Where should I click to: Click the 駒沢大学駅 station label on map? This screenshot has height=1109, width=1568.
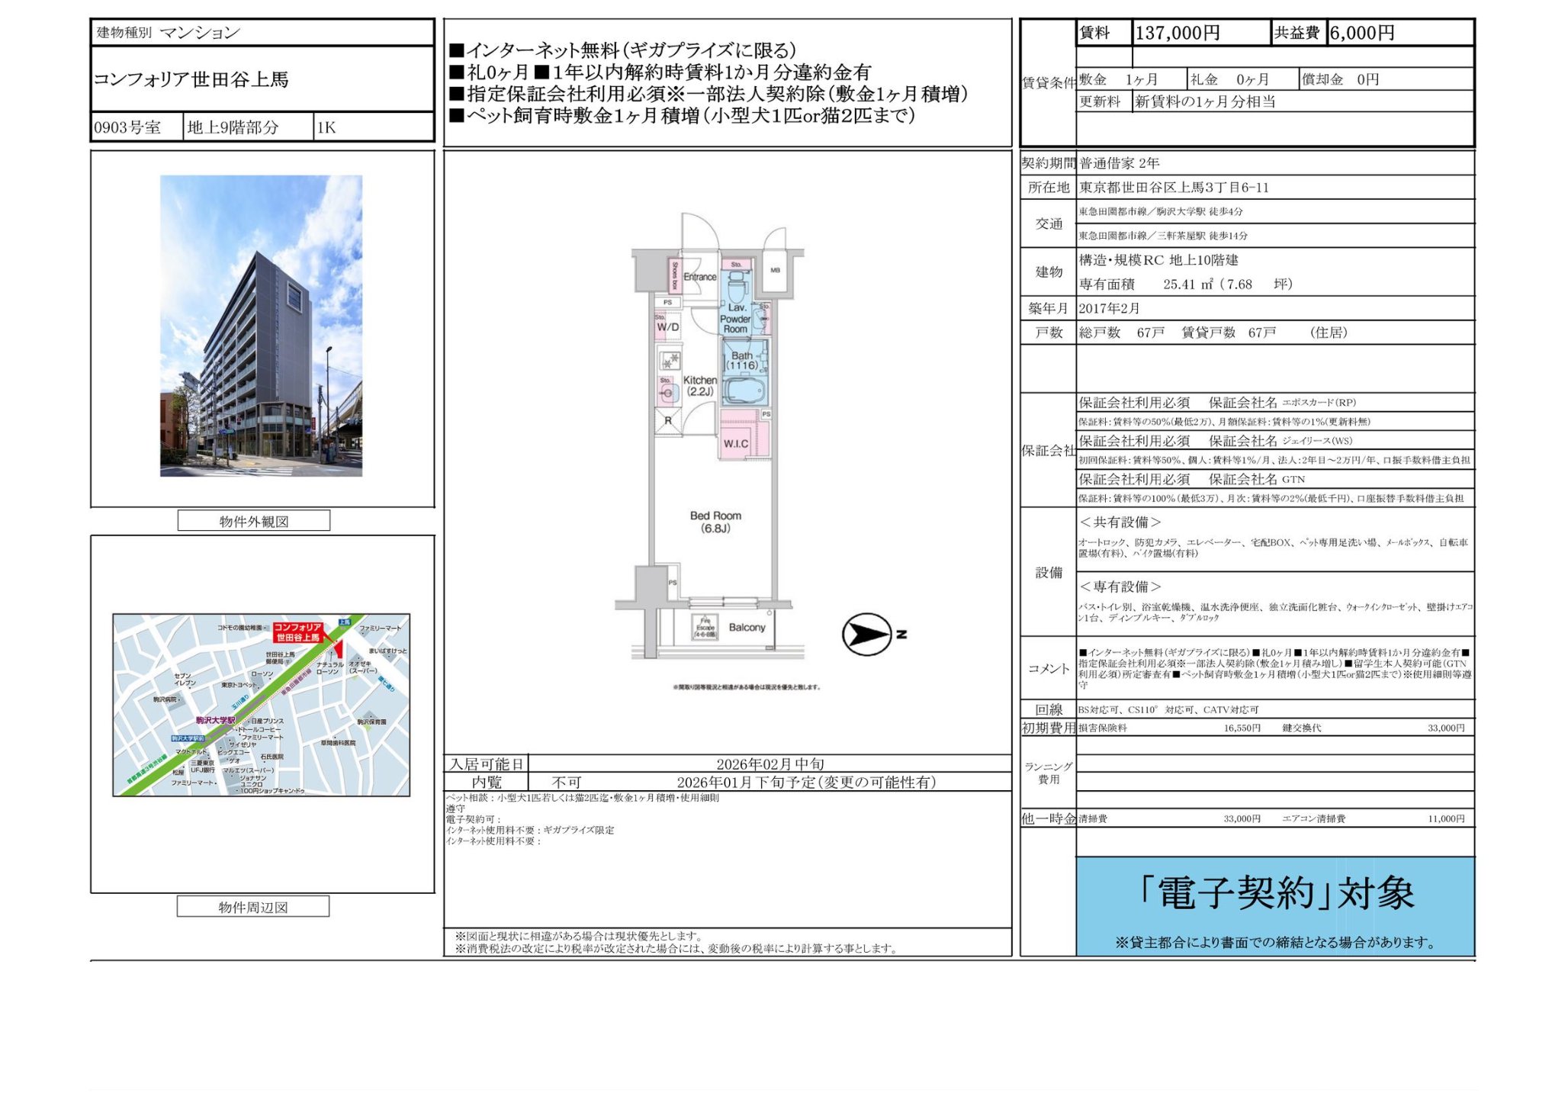(x=215, y=720)
